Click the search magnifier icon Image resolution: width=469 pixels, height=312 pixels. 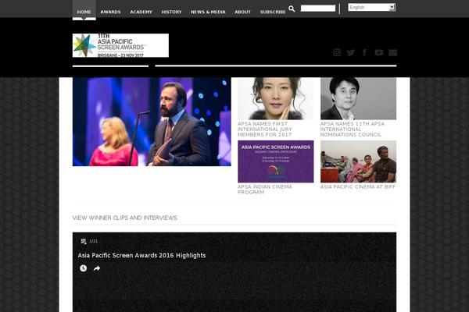pyautogui.click(x=292, y=9)
